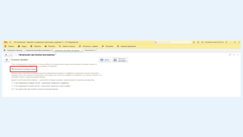The height and width of the screenshot is (137, 243).
Task: Copy link to form via chain icon
Action: tap(230, 55)
